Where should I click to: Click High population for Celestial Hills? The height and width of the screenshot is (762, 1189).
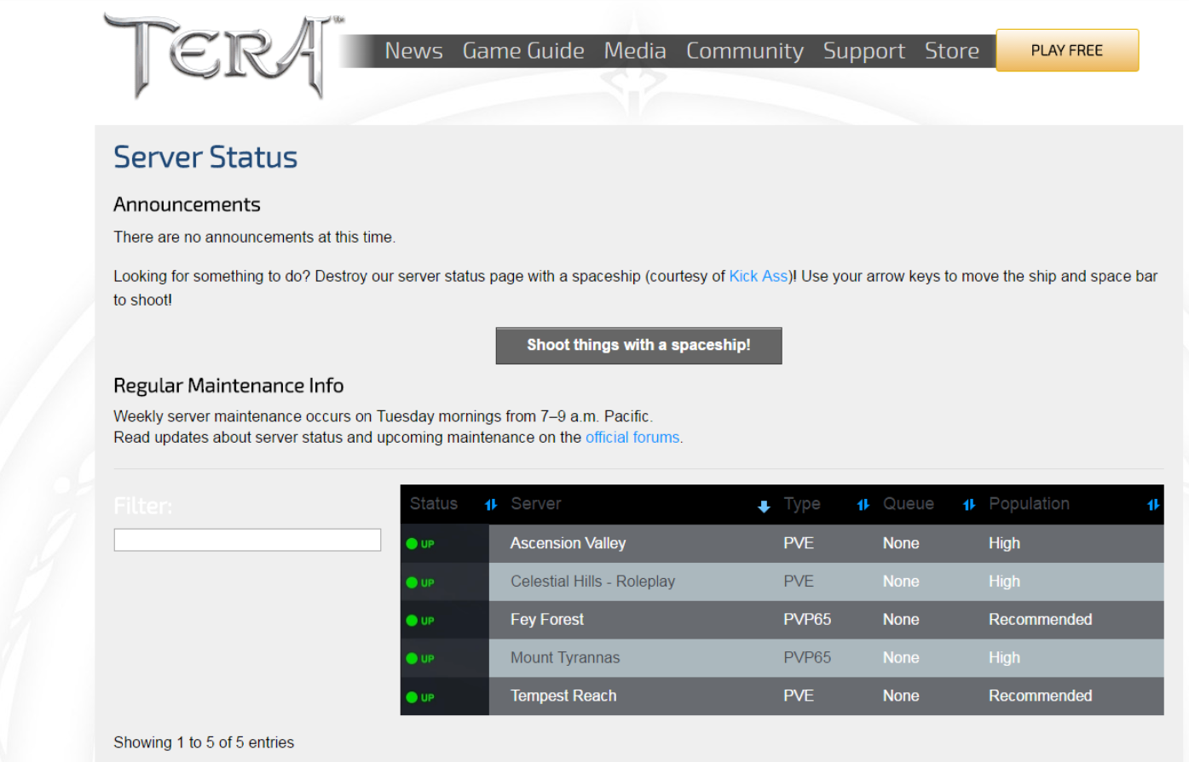click(1004, 582)
